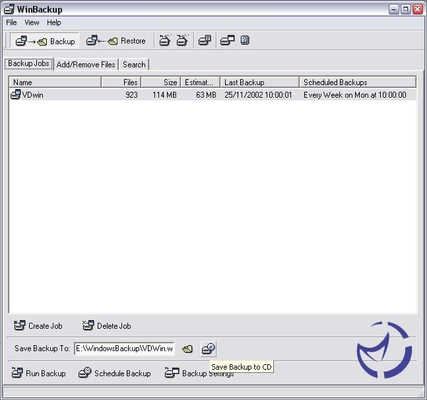Click the Restore toolbar button
Image resolution: width=427 pixels, height=400 pixels.
tap(116, 41)
